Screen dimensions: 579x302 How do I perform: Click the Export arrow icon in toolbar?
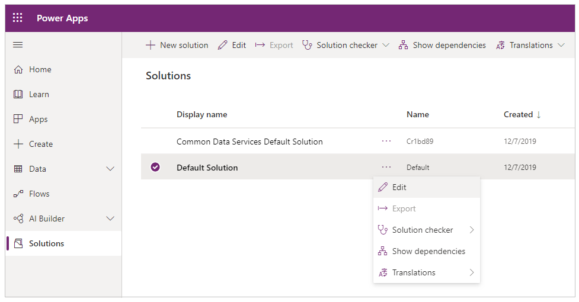(x=260, y=45)
